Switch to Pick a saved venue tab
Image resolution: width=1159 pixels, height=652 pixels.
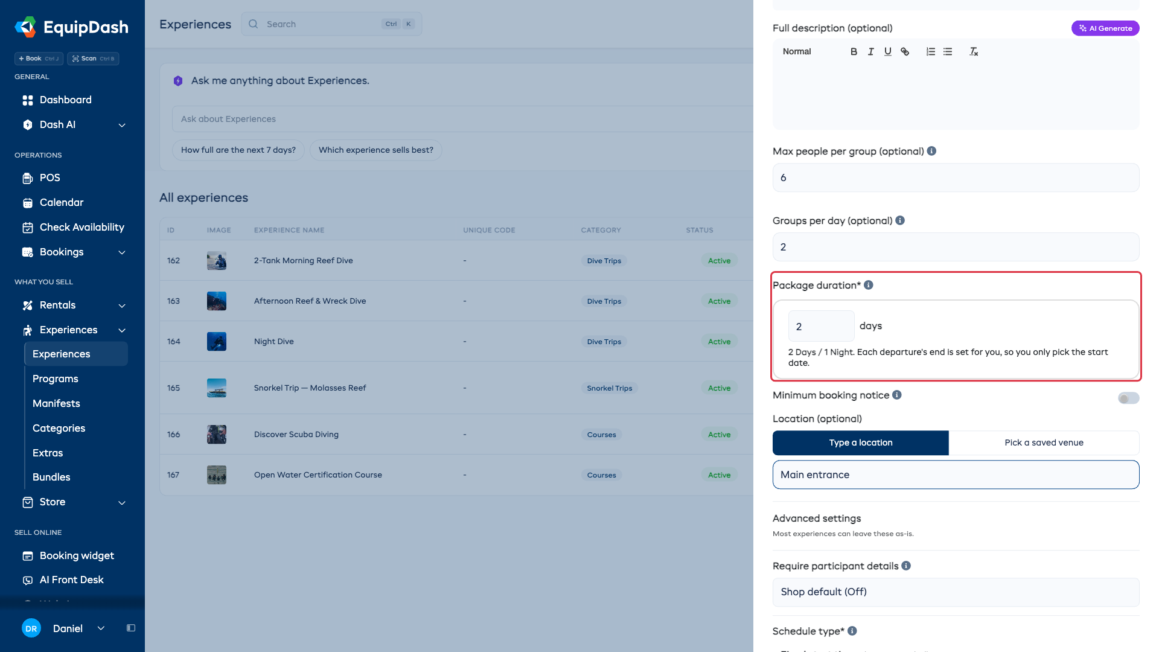(1044, 443)
